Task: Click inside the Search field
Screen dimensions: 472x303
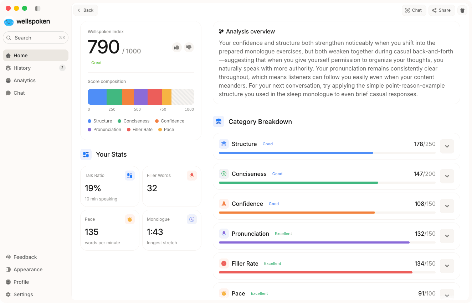Action: point(36,37)
